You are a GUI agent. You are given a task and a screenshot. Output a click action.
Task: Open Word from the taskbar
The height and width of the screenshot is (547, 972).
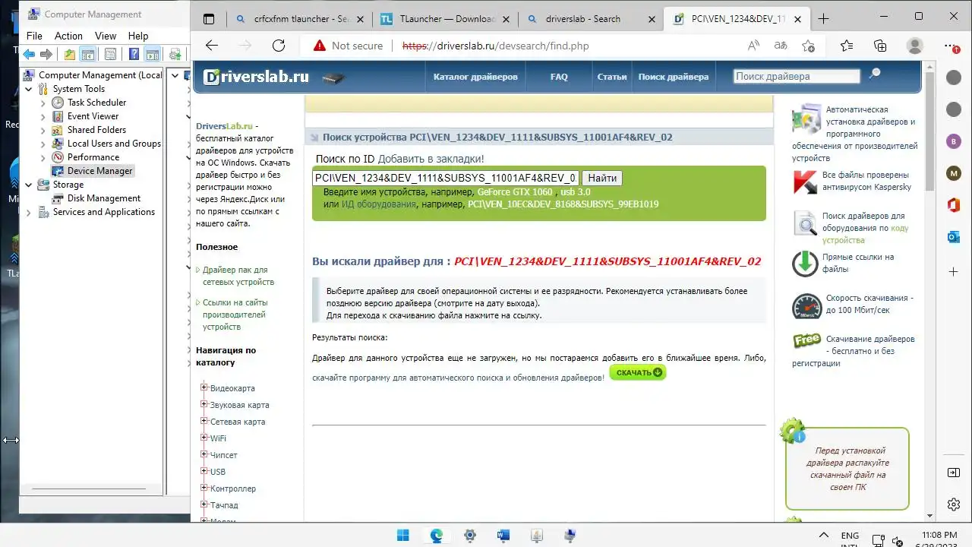tap(503, 536)
